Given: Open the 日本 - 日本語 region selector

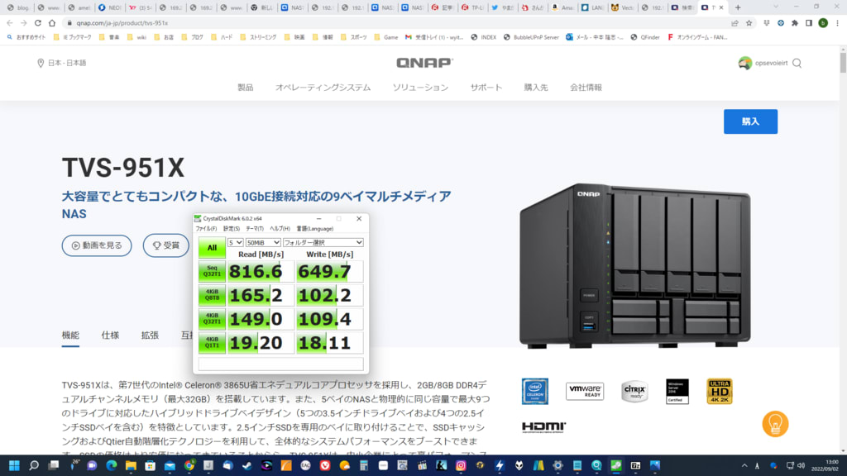Looking at the screenshot, I should [61, 63].
